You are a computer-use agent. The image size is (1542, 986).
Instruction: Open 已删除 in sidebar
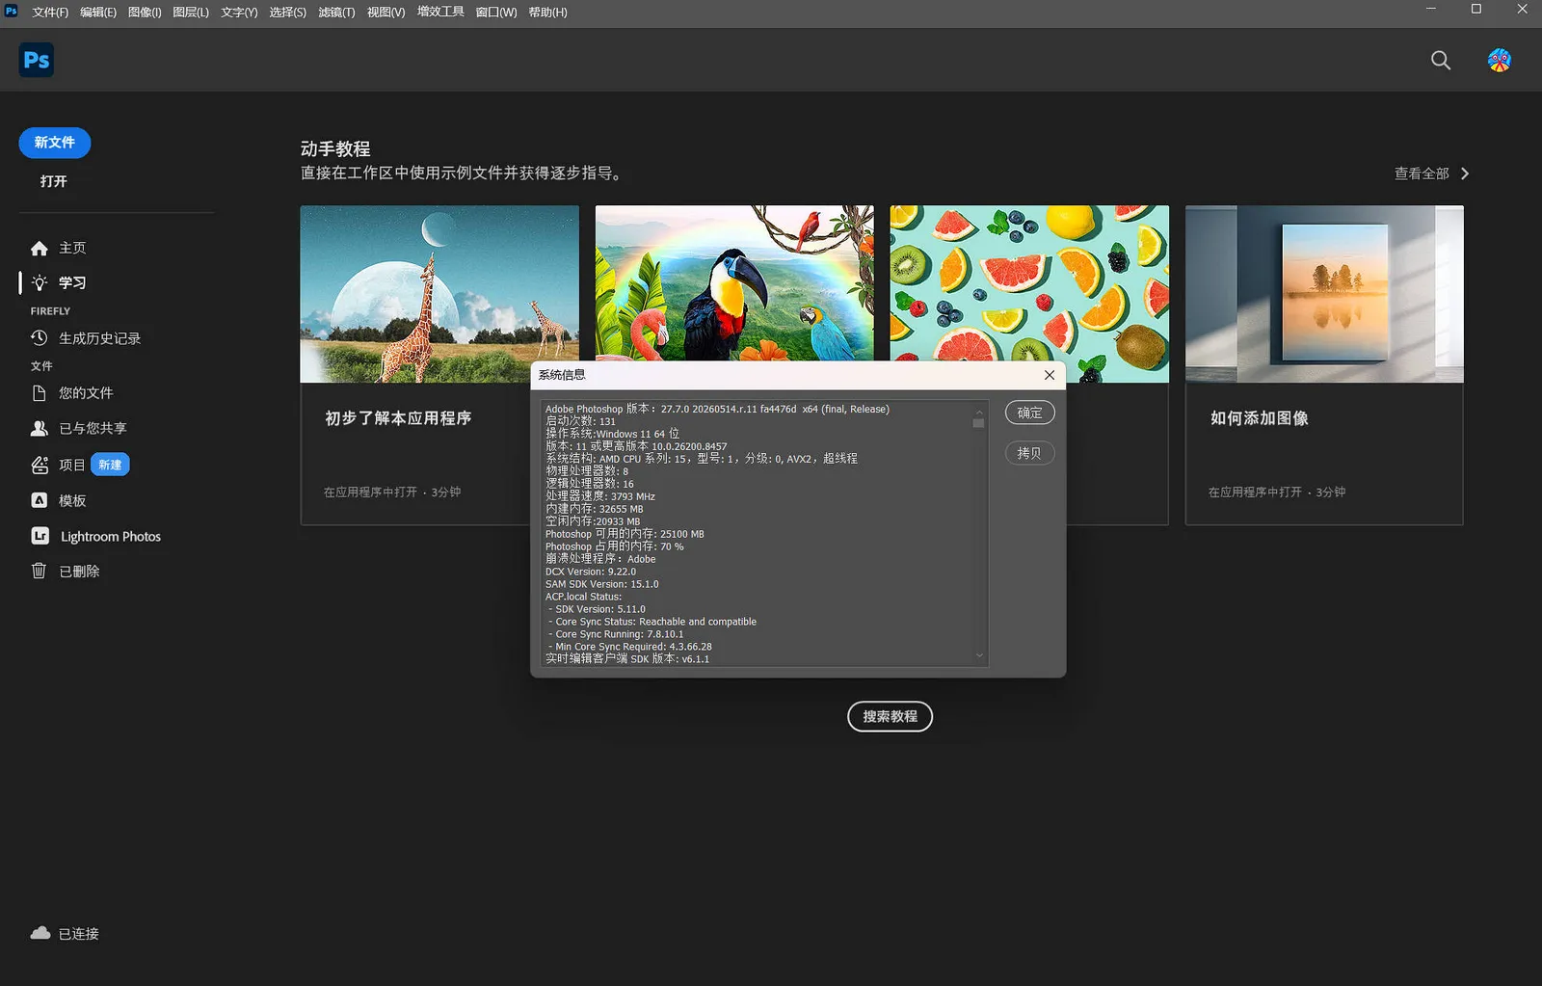tap(79, 572)
